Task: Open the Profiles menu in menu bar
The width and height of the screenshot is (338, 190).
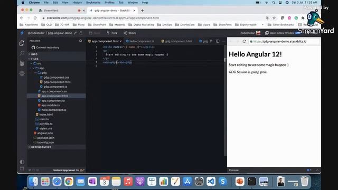Action: [x=109, y=3]
